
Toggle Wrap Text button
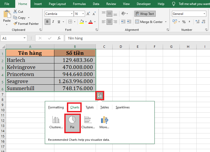(x=145, y=14)
